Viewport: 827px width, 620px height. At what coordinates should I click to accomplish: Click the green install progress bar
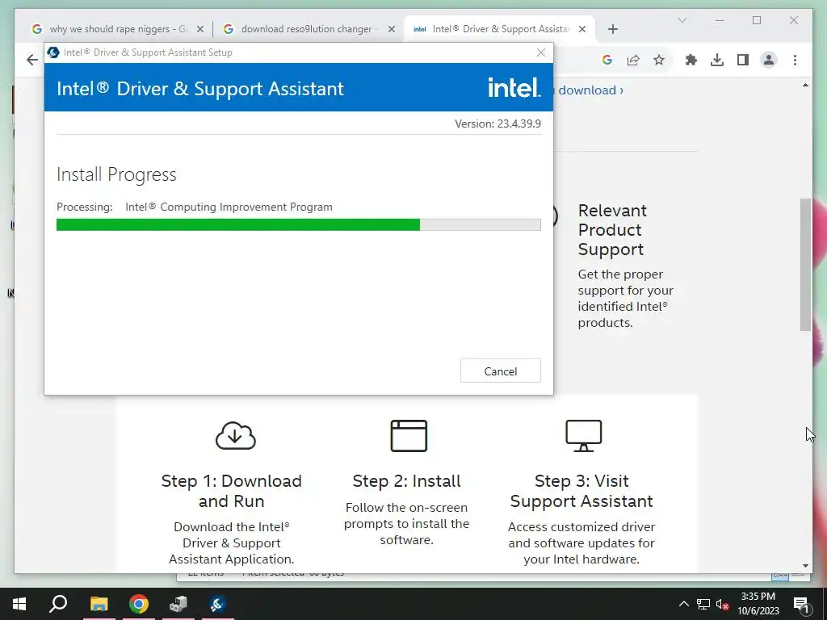(238, 224)
